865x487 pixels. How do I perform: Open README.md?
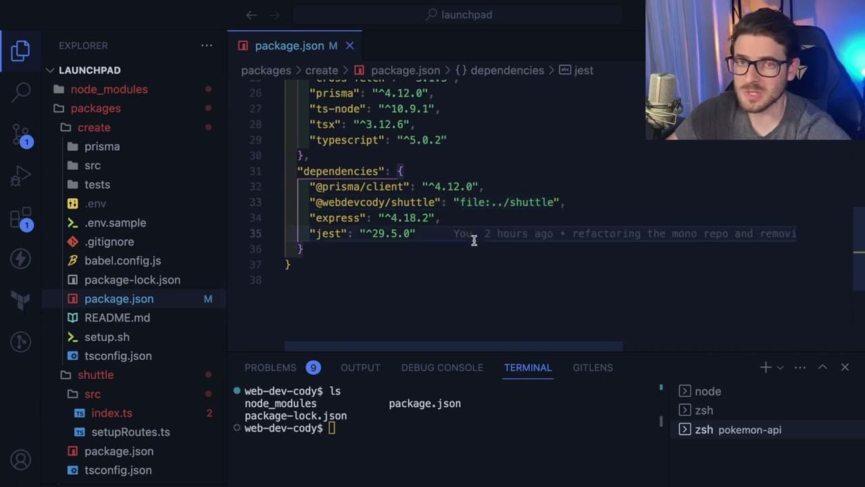click(x=134, y=317)
